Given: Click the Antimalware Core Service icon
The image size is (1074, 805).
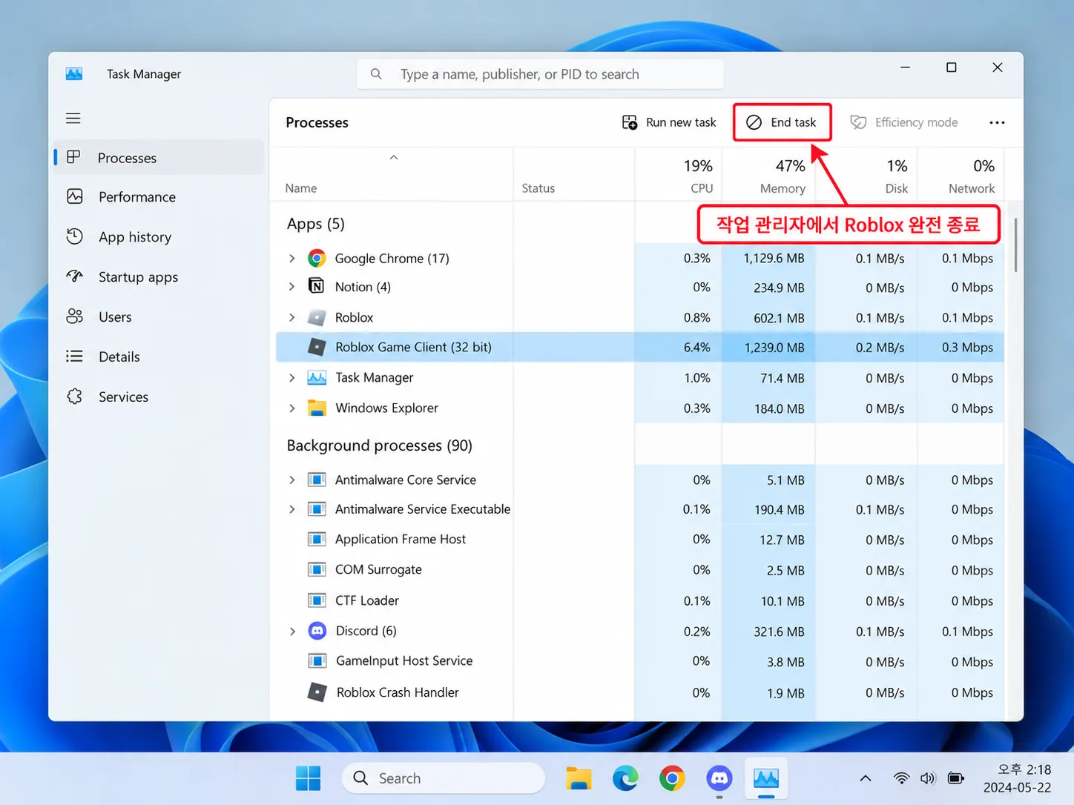Looking at the screenshot, I should coord(317,480).
